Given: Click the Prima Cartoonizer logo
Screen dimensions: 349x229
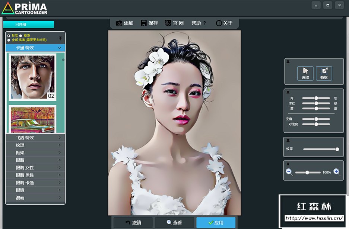Looking at the screenshot, I should (x=24, y=8).
